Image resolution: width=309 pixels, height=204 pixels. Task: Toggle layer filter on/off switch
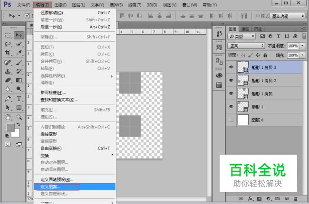[x=304, y=36]
